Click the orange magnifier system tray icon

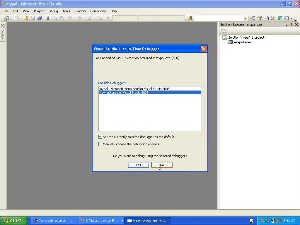(278, 221)
